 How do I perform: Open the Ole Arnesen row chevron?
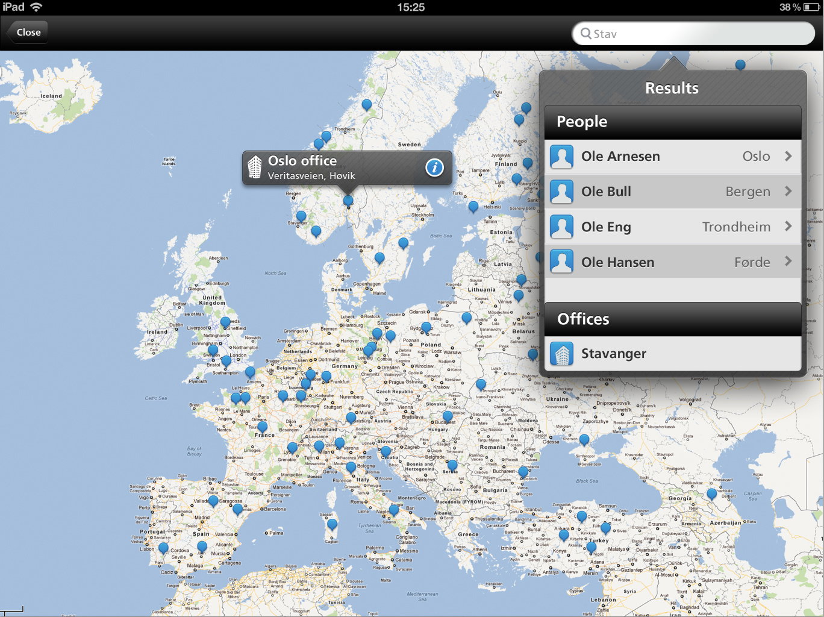click(788, 156)
